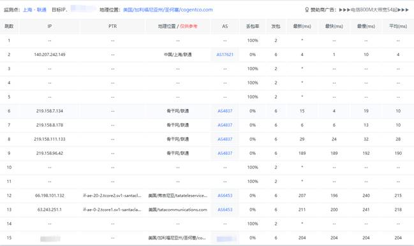The image size is (414, 246).
Task: Click the blurred IP in hop 15
Action: tap(50, 239)
